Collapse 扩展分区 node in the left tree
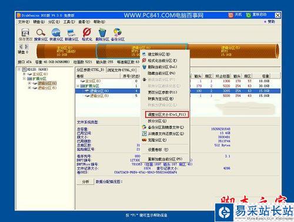The image size is (294, 222). [24, 79]
